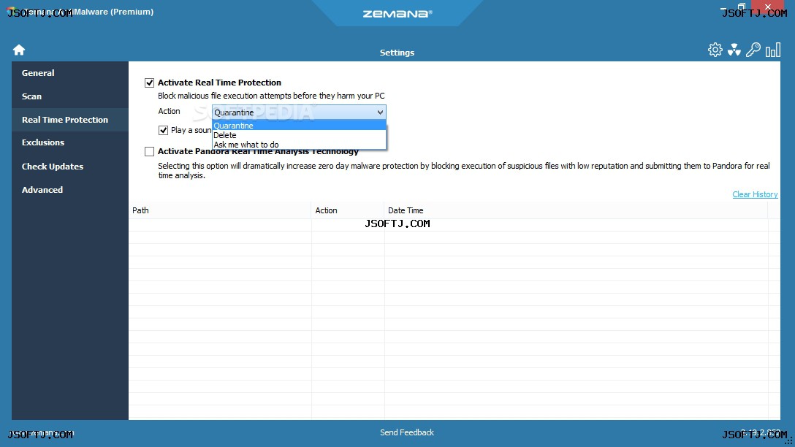The image size is (795, 447).
Task: Go to the Home screen icon
Action: [x=19, y=50]
